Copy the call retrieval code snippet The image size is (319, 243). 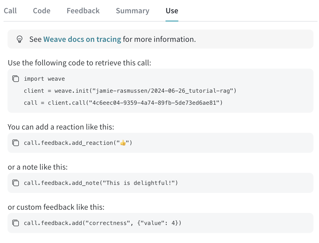[16, 79]
